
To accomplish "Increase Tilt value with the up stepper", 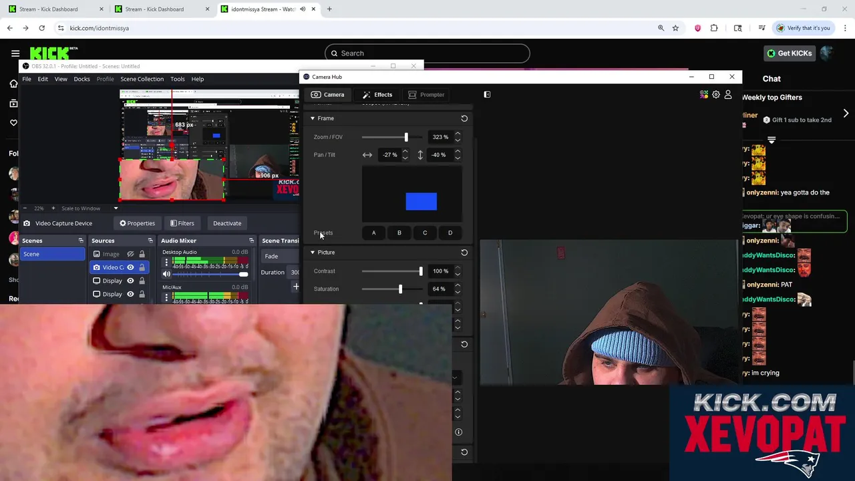I will 458,152.
